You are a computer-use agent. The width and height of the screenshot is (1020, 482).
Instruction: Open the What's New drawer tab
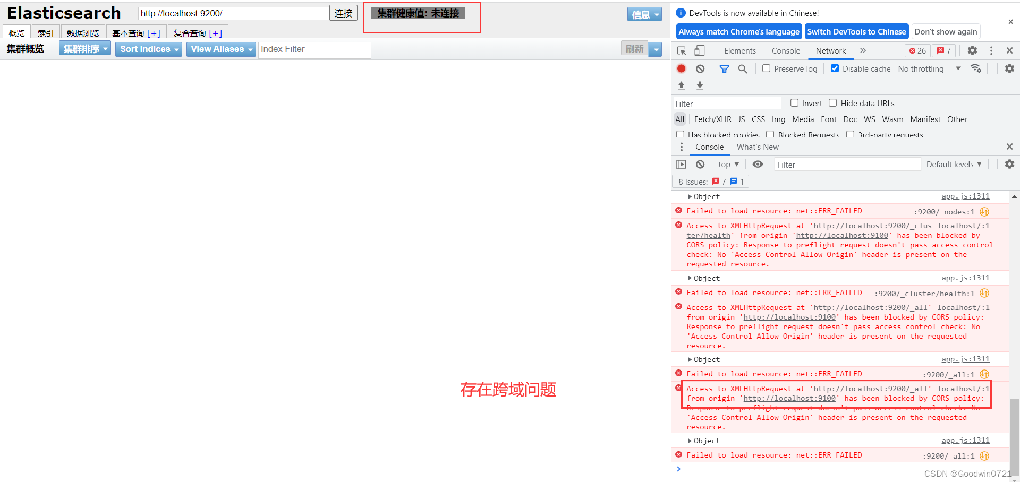click(758, 147)
